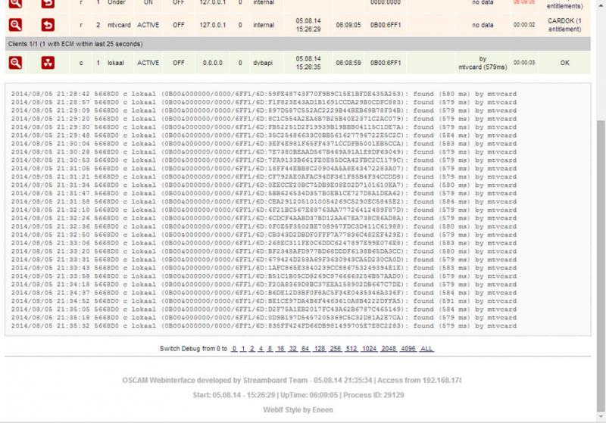Click 'WebIf Style by Eneen' footer text
Viewport: 606px width, 423px height.
(298, 410)
